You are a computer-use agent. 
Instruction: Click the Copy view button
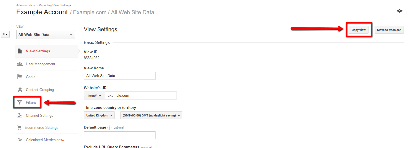point(358,30)
